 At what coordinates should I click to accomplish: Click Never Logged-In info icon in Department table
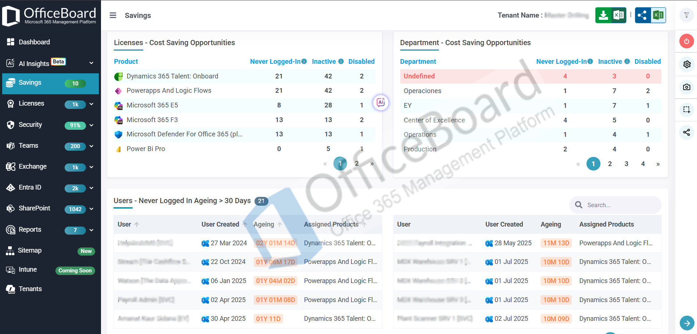(590, 61)
